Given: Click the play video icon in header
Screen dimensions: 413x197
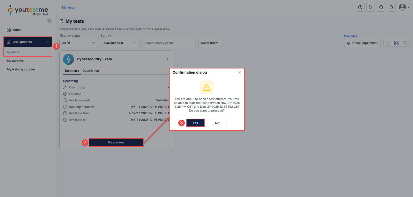Looking at the screenshot, I should click(x=370, y=7).
